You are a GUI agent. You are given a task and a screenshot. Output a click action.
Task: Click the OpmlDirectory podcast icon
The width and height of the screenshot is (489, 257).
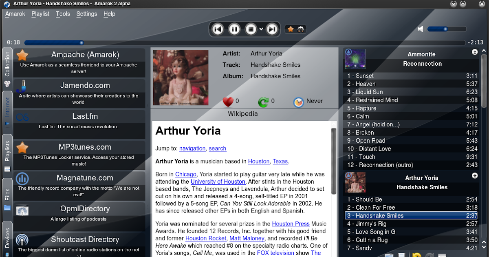[22, 210]
